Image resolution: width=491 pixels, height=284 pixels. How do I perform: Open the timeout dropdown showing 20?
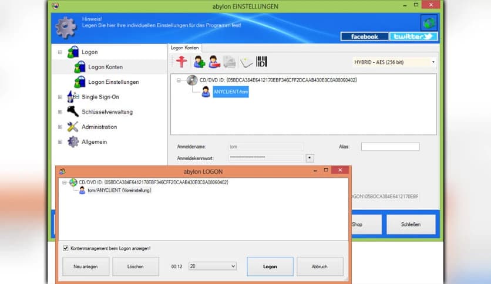point(212,266)
